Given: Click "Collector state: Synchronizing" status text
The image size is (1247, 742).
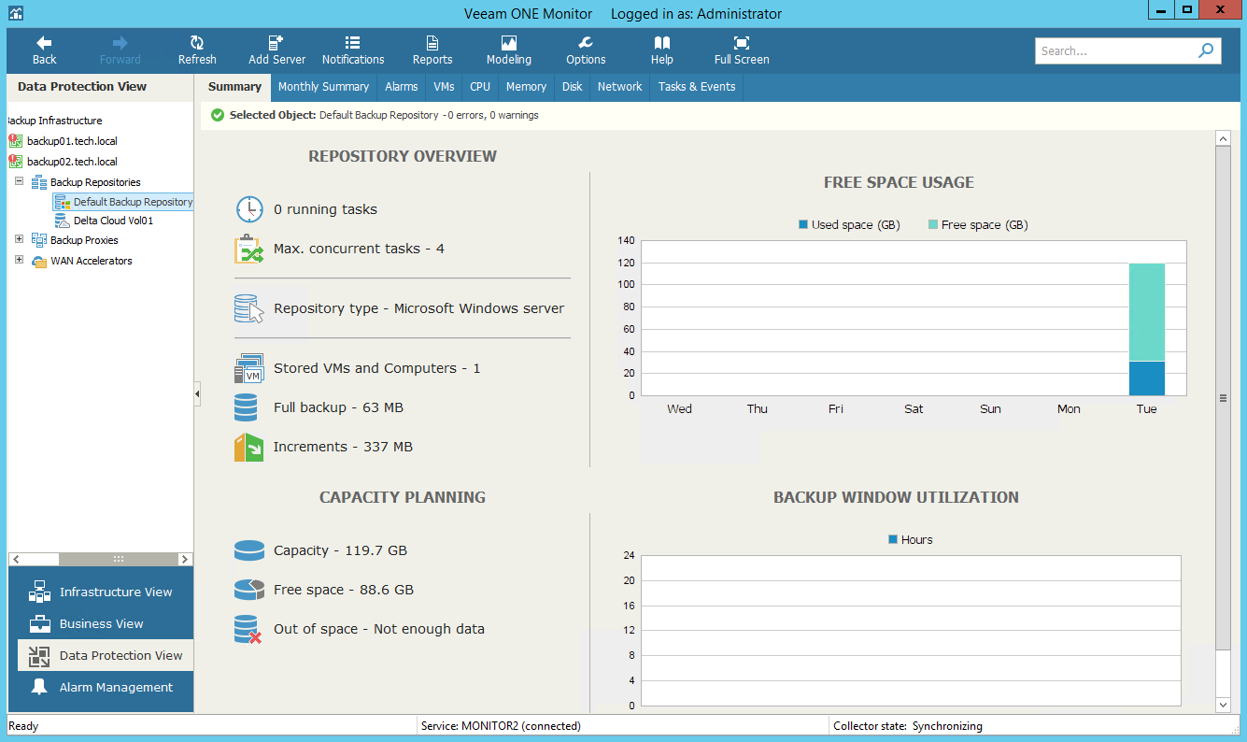Looking at the screenshot, I should point(907,726).
